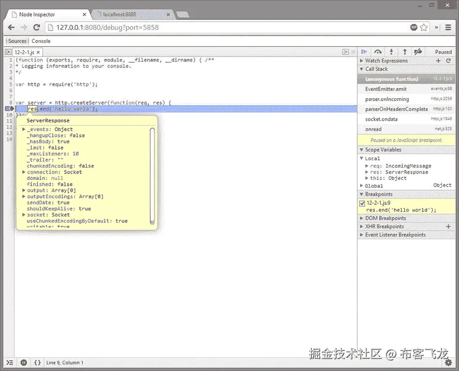Reload the current page
The image size is (459, 371).
pos(37,27)
